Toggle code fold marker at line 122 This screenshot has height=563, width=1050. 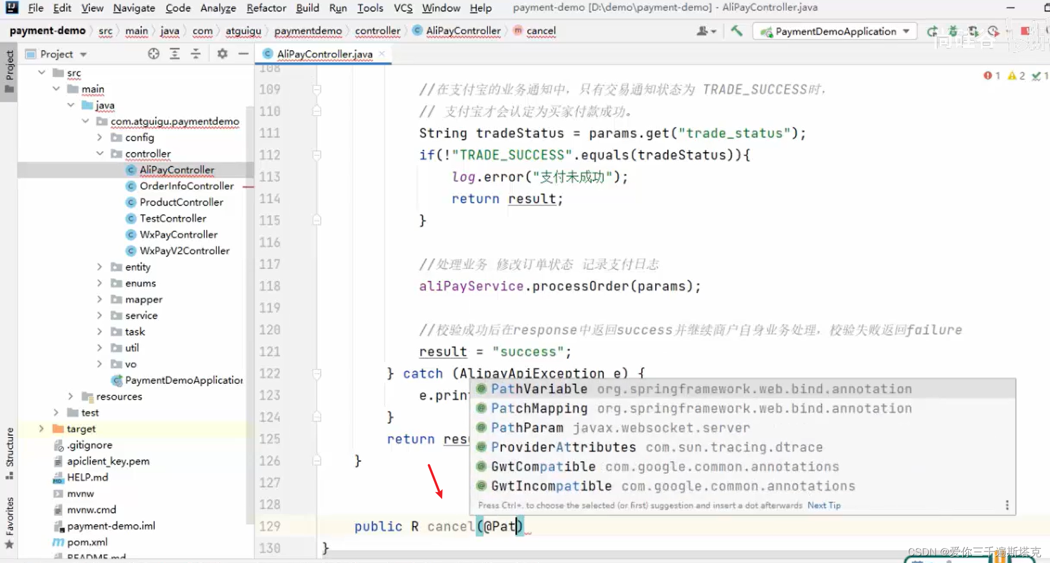tap(317, 374)
